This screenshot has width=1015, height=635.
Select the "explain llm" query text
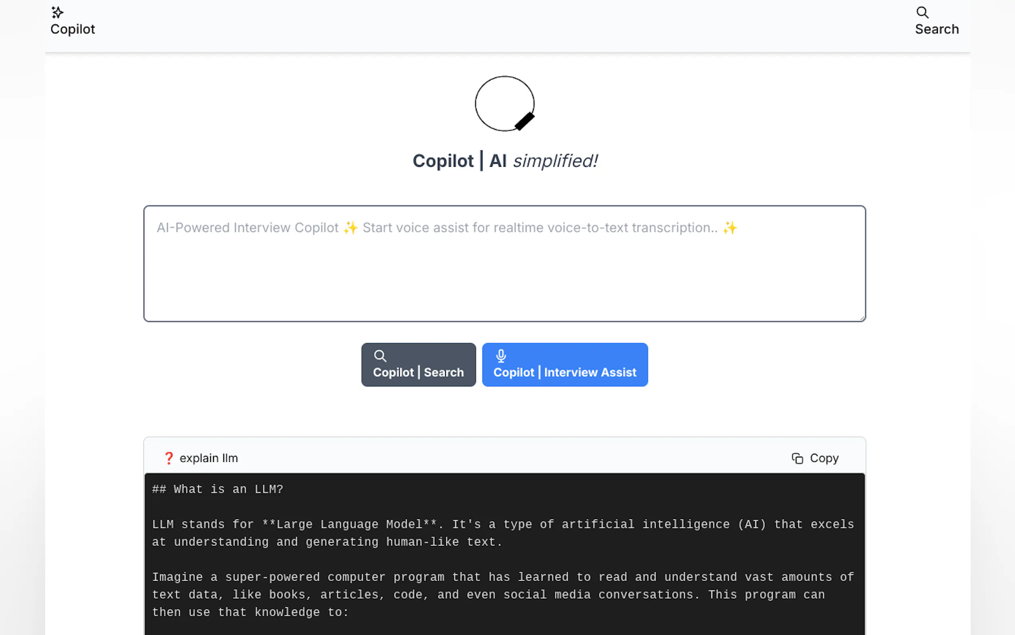(x=209, y=458)
